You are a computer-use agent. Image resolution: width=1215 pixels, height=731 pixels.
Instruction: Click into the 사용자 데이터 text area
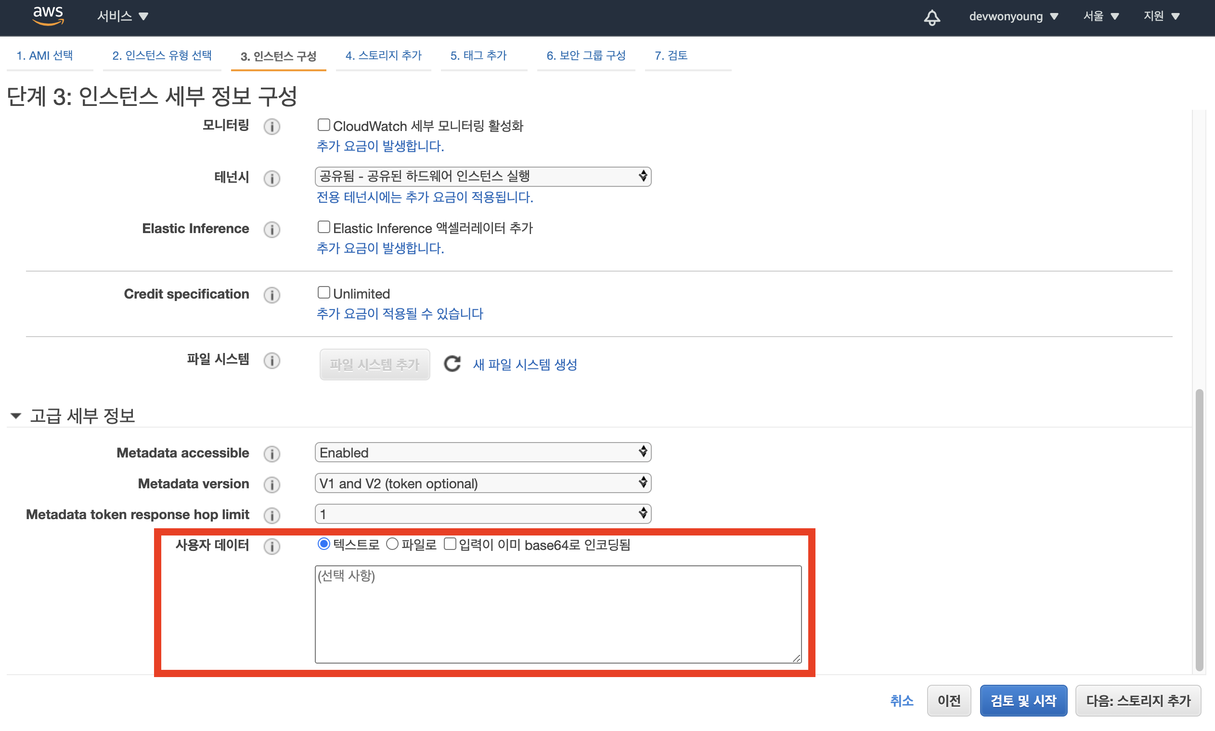coord(558,614)
